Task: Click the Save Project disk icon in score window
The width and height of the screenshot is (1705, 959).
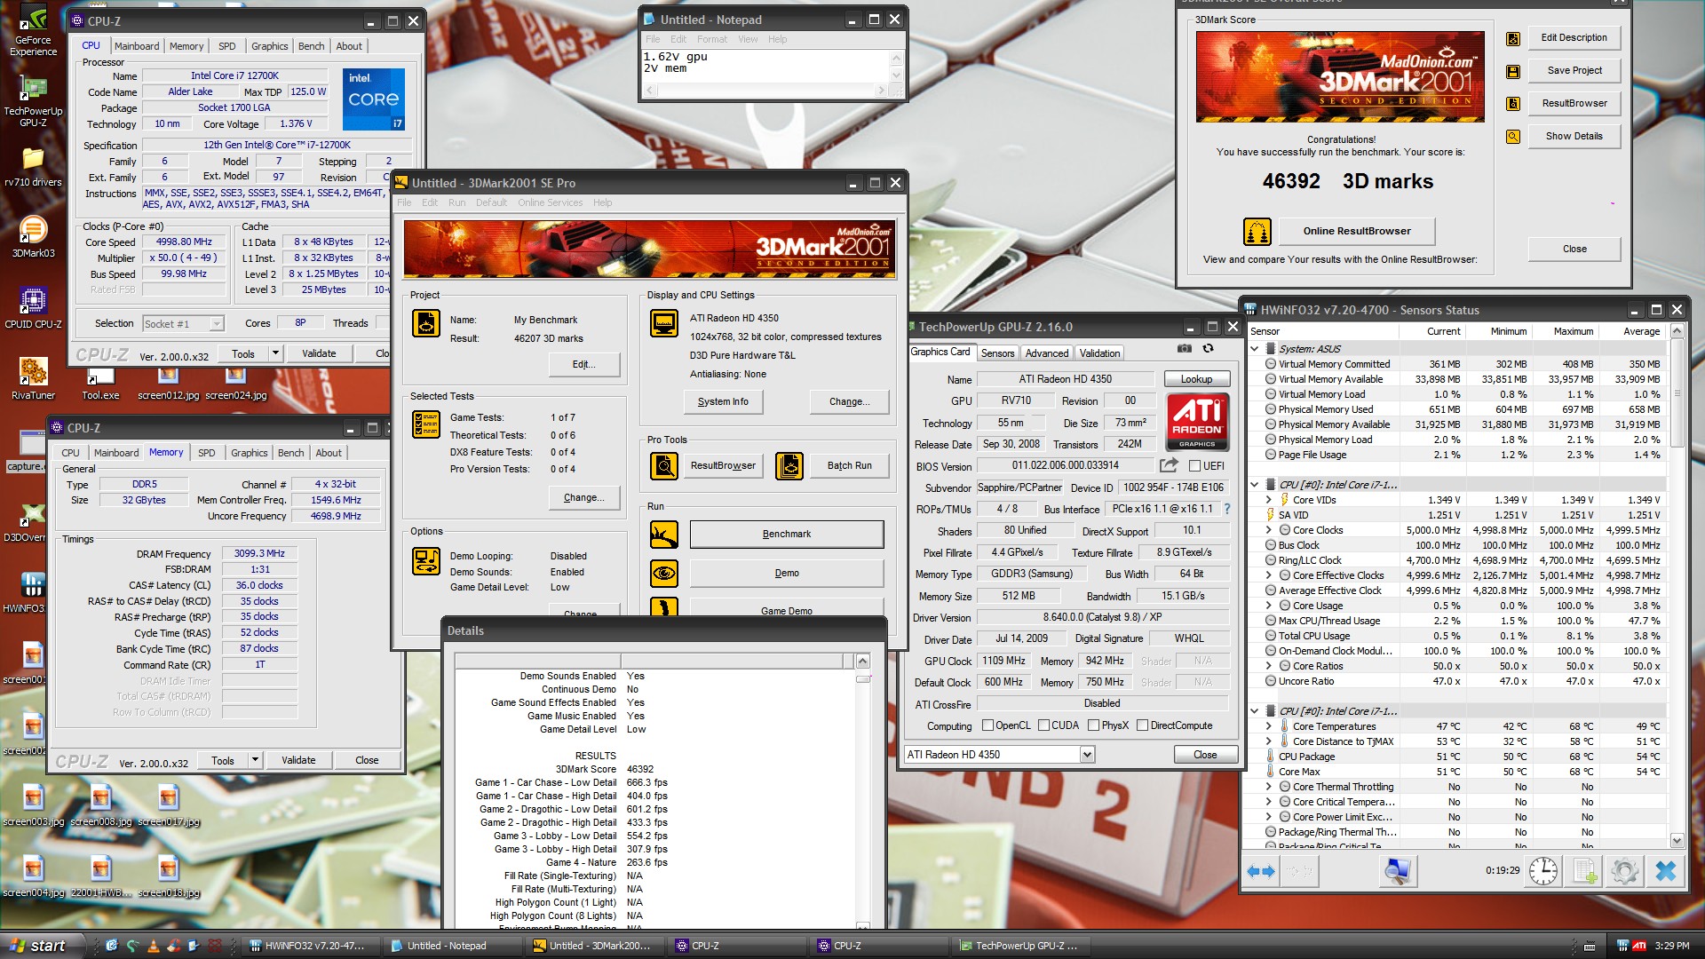Action: (x=1513, y=71)
